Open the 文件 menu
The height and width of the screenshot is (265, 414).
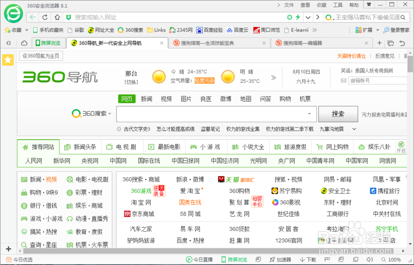coord(289,5)
